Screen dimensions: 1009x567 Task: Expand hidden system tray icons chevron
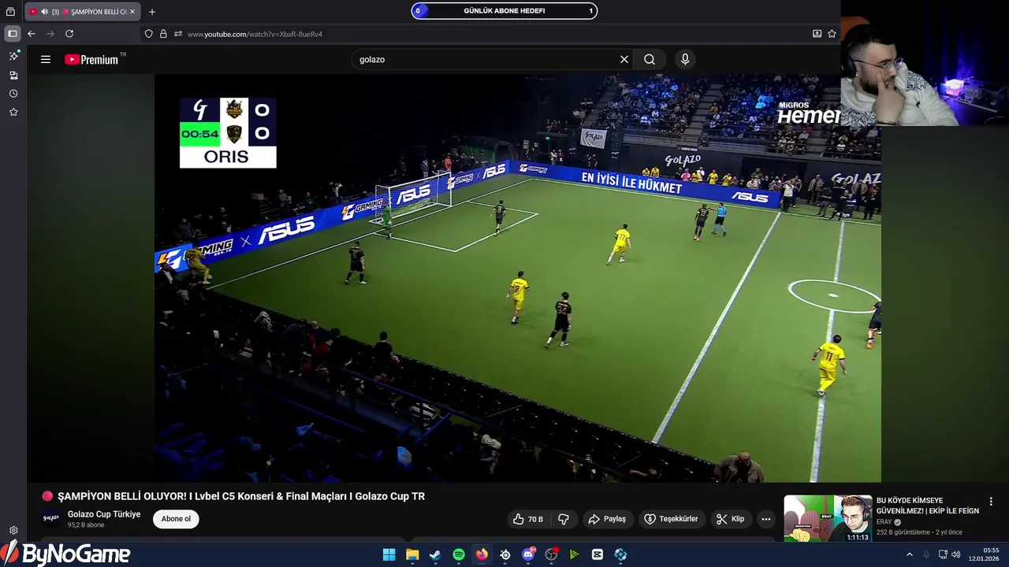click(x=909, y=554)
